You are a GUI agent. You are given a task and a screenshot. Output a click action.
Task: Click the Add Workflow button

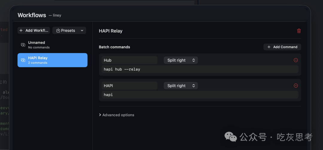(x=33, y=30)
